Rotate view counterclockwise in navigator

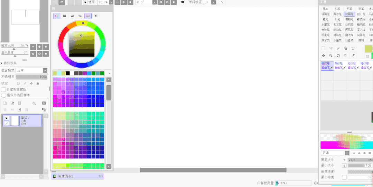(x=33, y=54)
